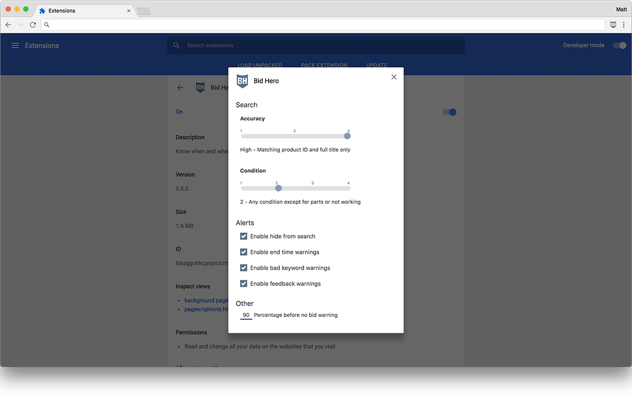Click the browser back button
The image size is (632, 395).
tap(8, 25)
